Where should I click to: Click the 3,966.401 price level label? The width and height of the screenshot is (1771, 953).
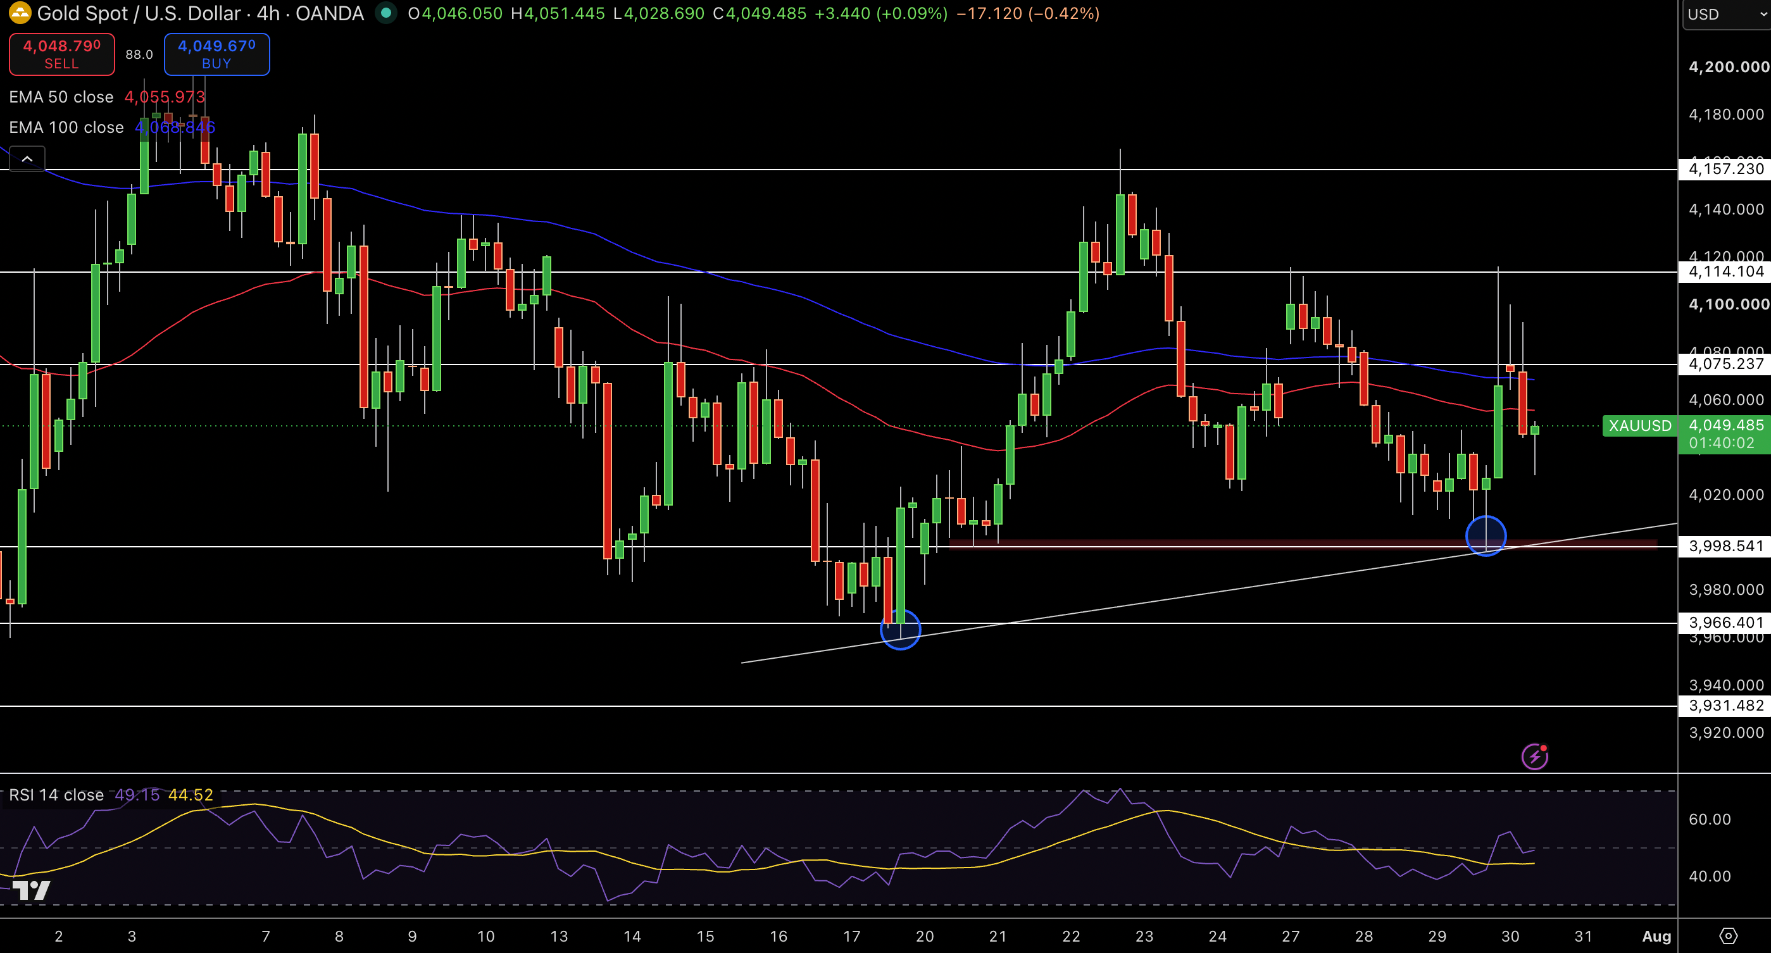tap(1725, 623)
